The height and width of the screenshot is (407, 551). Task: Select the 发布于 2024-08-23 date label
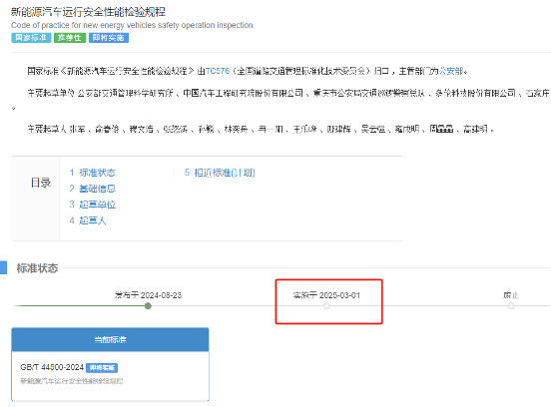pyautogui.click(x=148, y=295)
